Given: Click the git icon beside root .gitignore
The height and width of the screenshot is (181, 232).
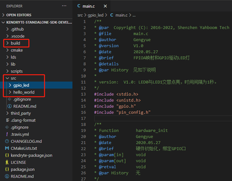Looking at the screenshot, I should (7, 127).
